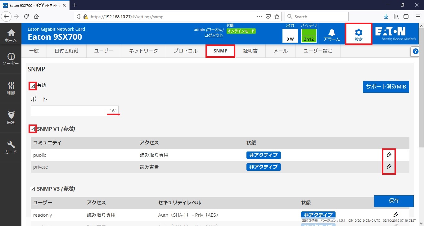
Task: Open a new browser tab with plus
Action: pos(74,5)
